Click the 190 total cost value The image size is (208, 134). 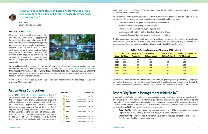[x=184, y=62]
